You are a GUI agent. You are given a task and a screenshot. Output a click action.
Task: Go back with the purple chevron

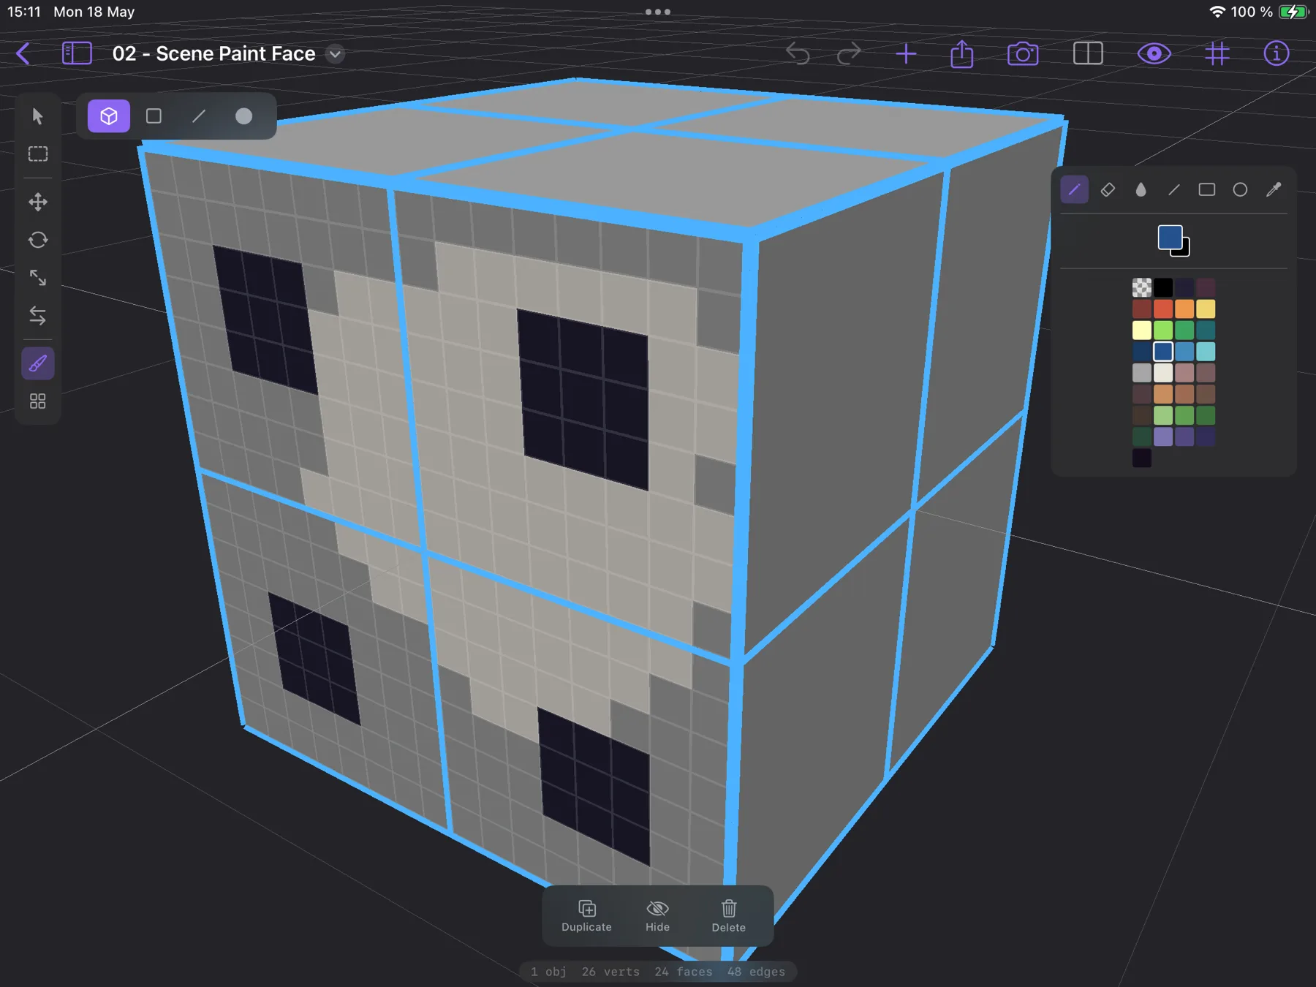[23, 53]
